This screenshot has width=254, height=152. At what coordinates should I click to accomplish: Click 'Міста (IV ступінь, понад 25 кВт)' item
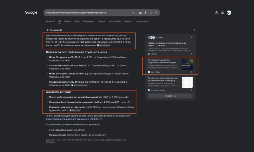[x=89, y=75]
